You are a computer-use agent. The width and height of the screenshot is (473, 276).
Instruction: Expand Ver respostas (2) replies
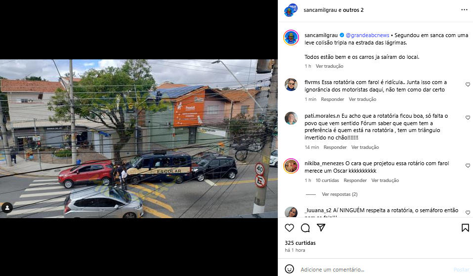click(340, 194)
